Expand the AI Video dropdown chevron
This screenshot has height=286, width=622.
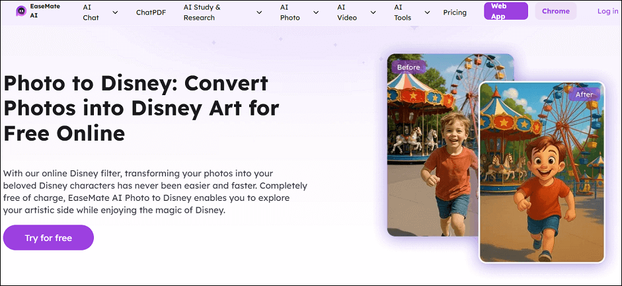373,13
